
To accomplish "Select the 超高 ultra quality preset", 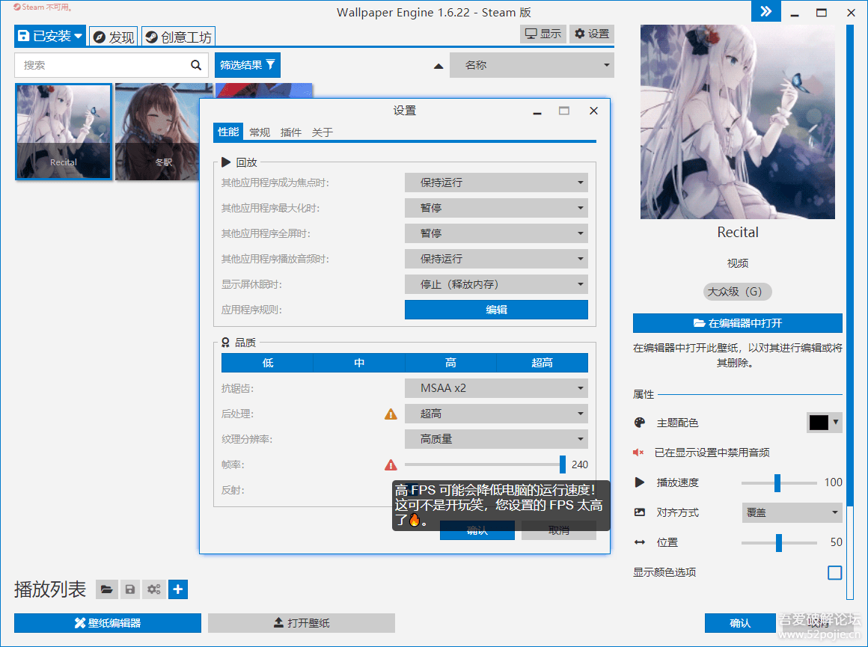I will (x=542, y=363).
